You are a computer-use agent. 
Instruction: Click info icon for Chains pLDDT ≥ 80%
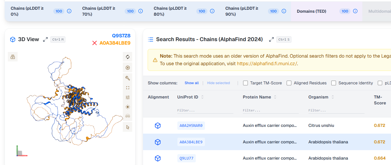212,11
